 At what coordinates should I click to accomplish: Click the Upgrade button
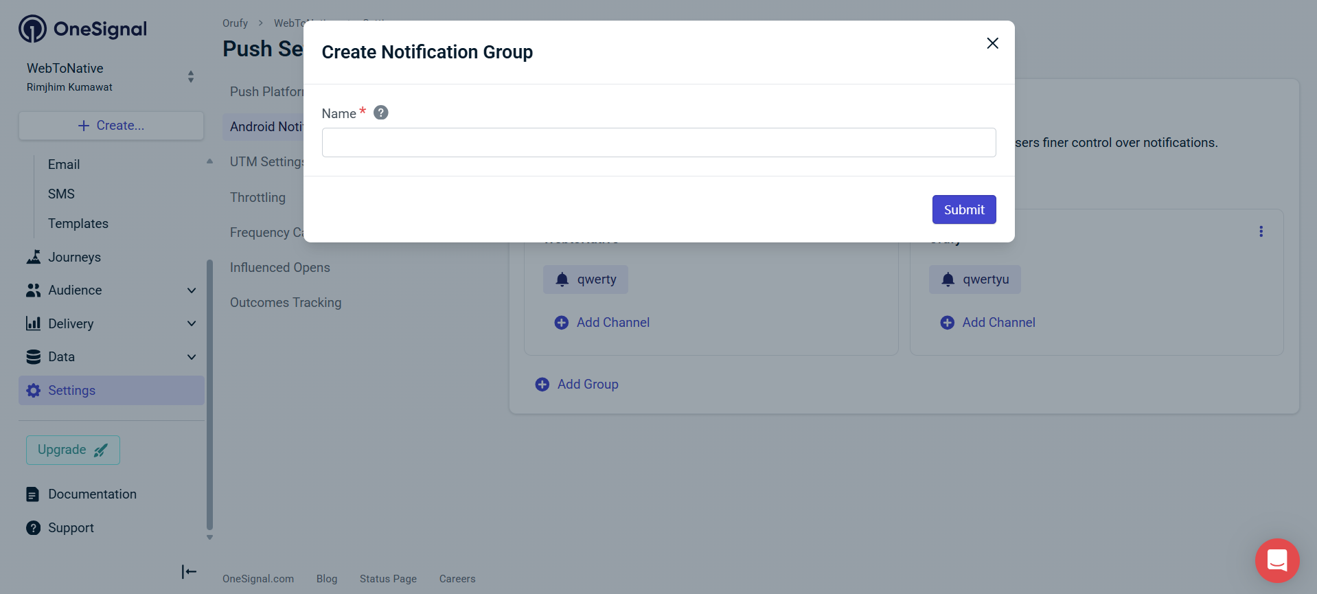click(x=73, y=450)
